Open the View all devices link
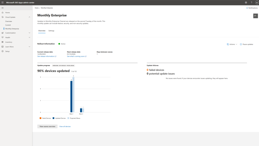The width and height of the screenshot is (259, 146). tap(65, 126)
